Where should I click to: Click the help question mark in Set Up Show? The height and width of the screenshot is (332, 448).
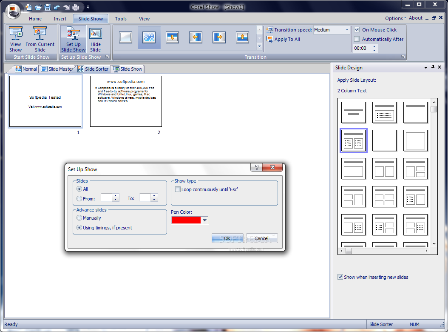coord(257,167)
